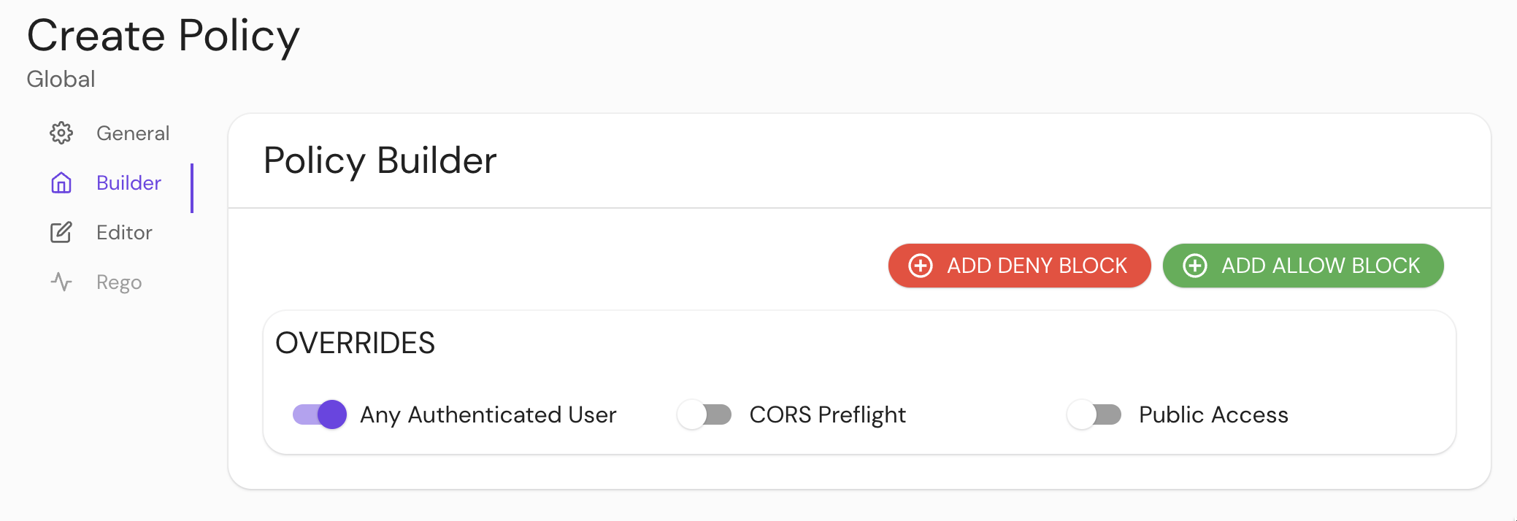
Task: Click the gear icon beside General
Action: click(62, 133)
